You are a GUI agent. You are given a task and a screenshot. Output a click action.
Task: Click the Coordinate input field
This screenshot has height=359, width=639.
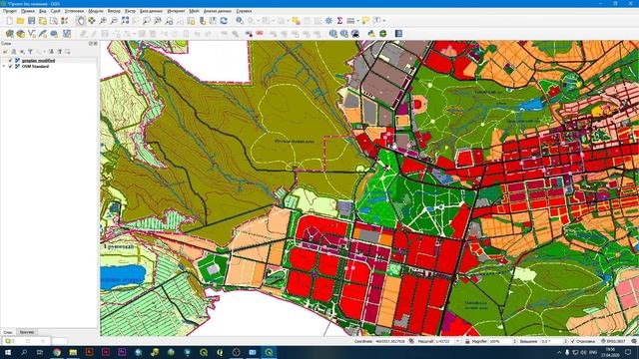(x=390, y=341)
